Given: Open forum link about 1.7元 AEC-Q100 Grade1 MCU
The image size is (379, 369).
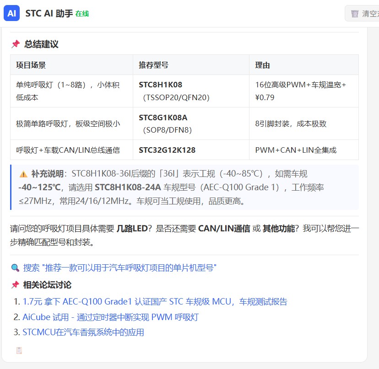Looking at the screenshot, I should click(x=155, y=302).
